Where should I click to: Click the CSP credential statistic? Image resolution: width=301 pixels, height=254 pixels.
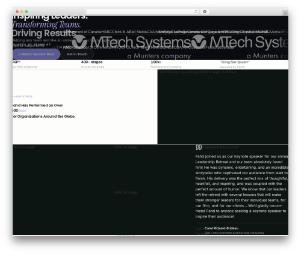coord(17,62)
